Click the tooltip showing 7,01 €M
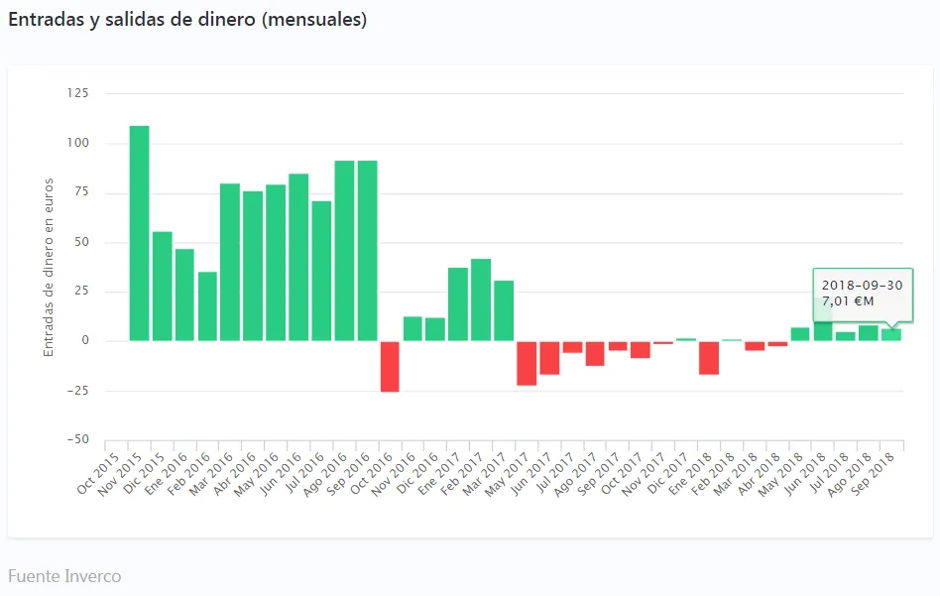 [x=862, y=295]
